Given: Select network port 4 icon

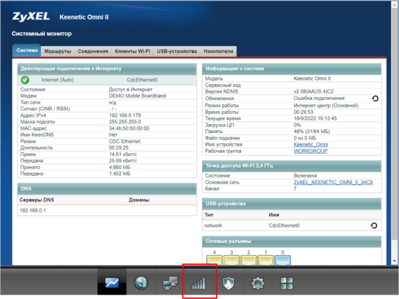Looking at the screenshot, I should click(214, 260).
